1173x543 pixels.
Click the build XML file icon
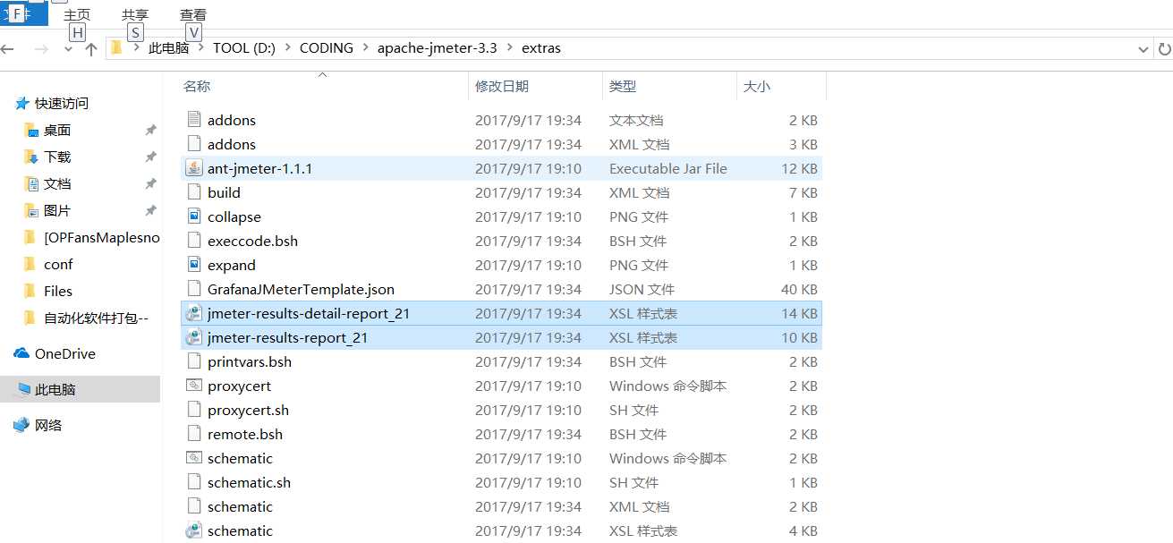pos(193,192)
